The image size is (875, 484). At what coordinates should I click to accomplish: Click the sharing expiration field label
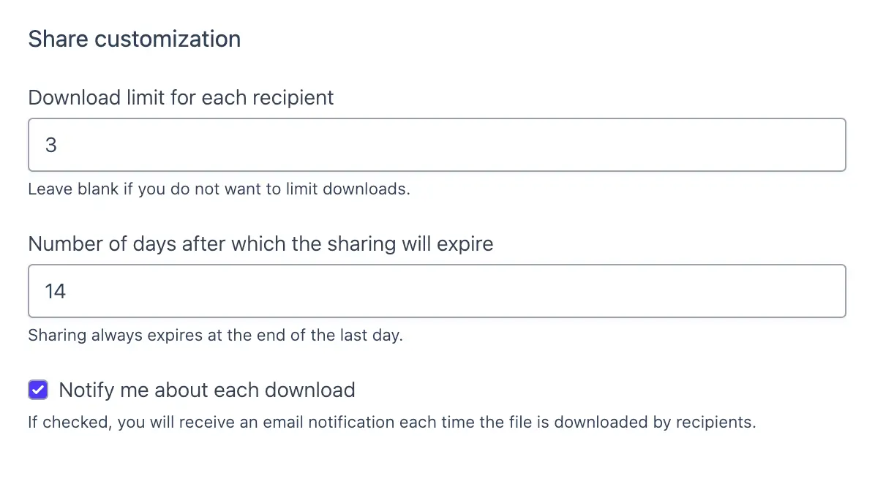click(260, 243)
